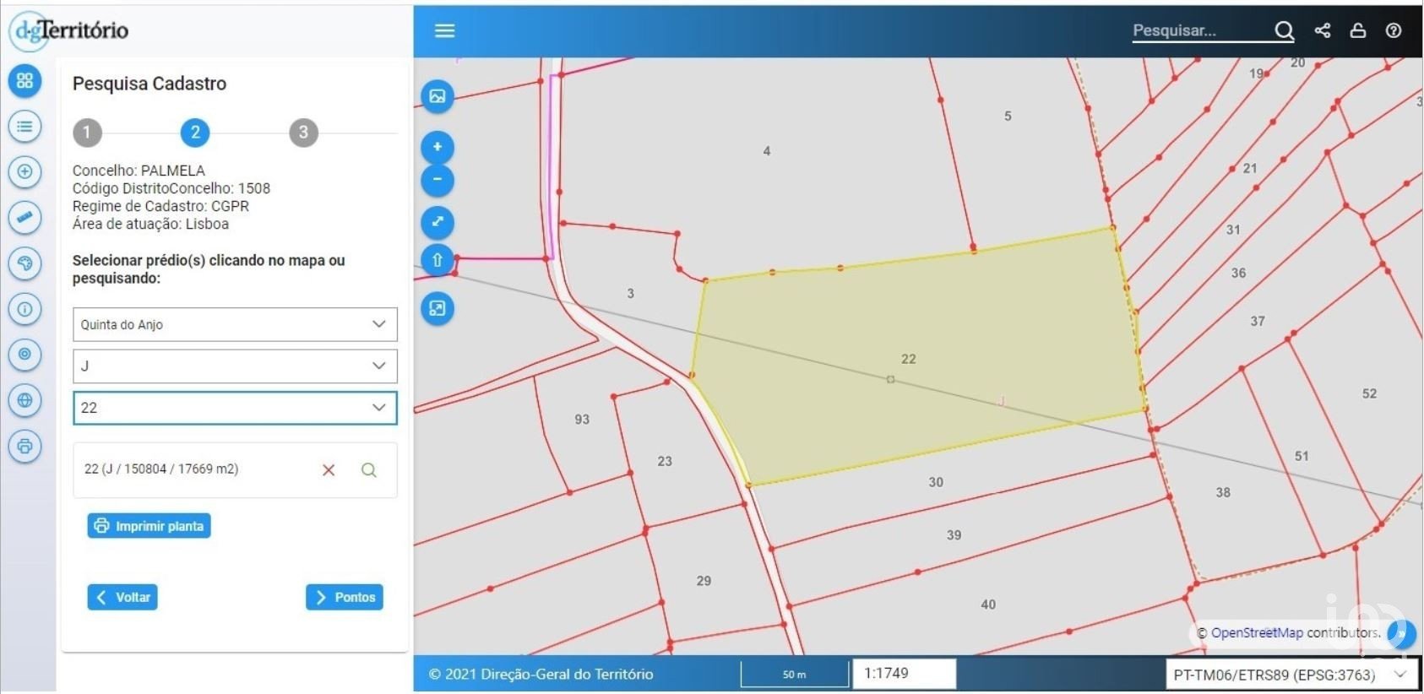Zoom in with the plus map button
1424x694 pixels.
pos(438,147)
